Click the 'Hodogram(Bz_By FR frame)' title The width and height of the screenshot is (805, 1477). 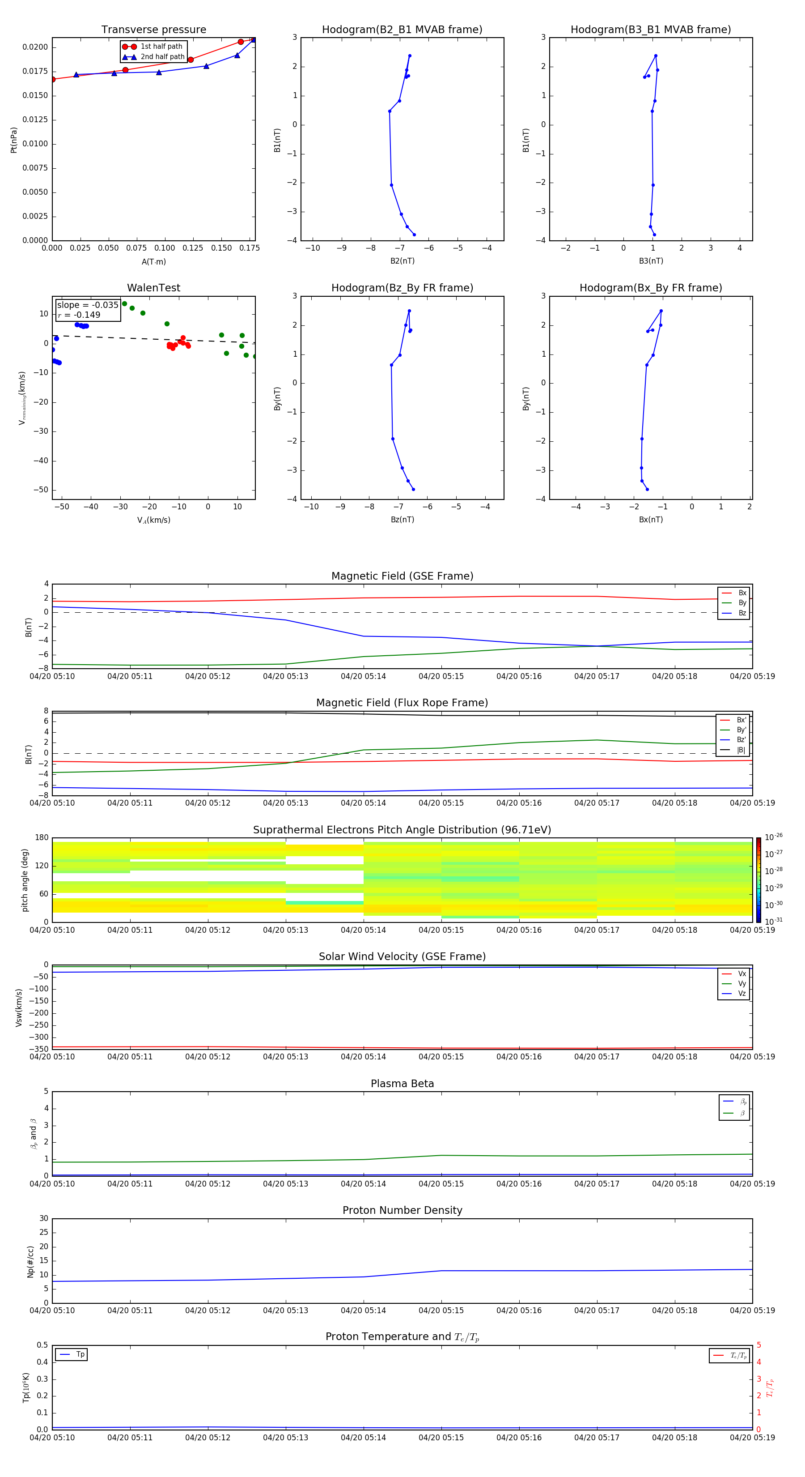tap(402, 288)
